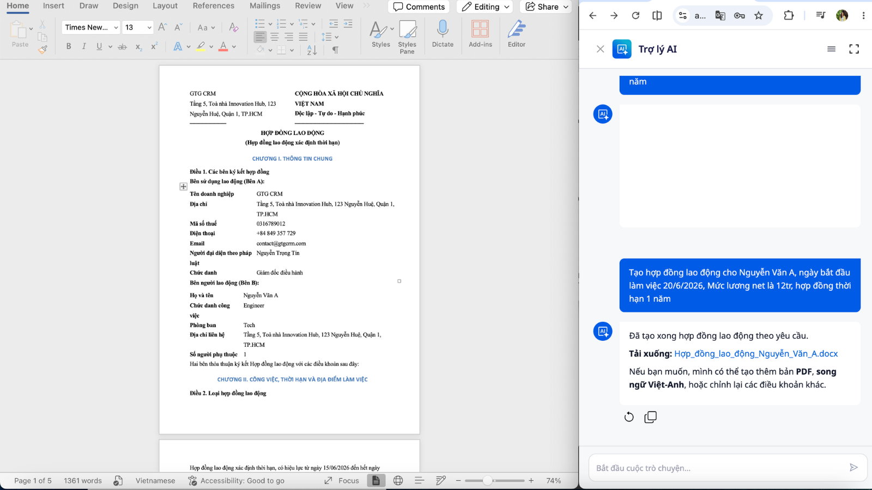The width and height of the screenshot is (872, 490).
Task: Expand the underline style dropdown arrow
Action: pyautogui.click(x=110, y=47)
